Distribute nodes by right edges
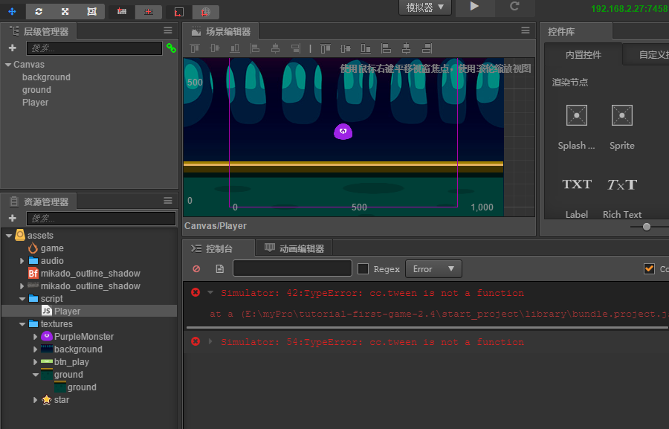This screenshot has height=429, width=669. pos(427,48)
